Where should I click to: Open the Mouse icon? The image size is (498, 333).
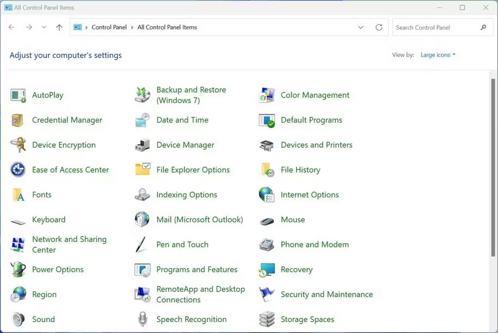pyautogui.click(x=267, y=220)
